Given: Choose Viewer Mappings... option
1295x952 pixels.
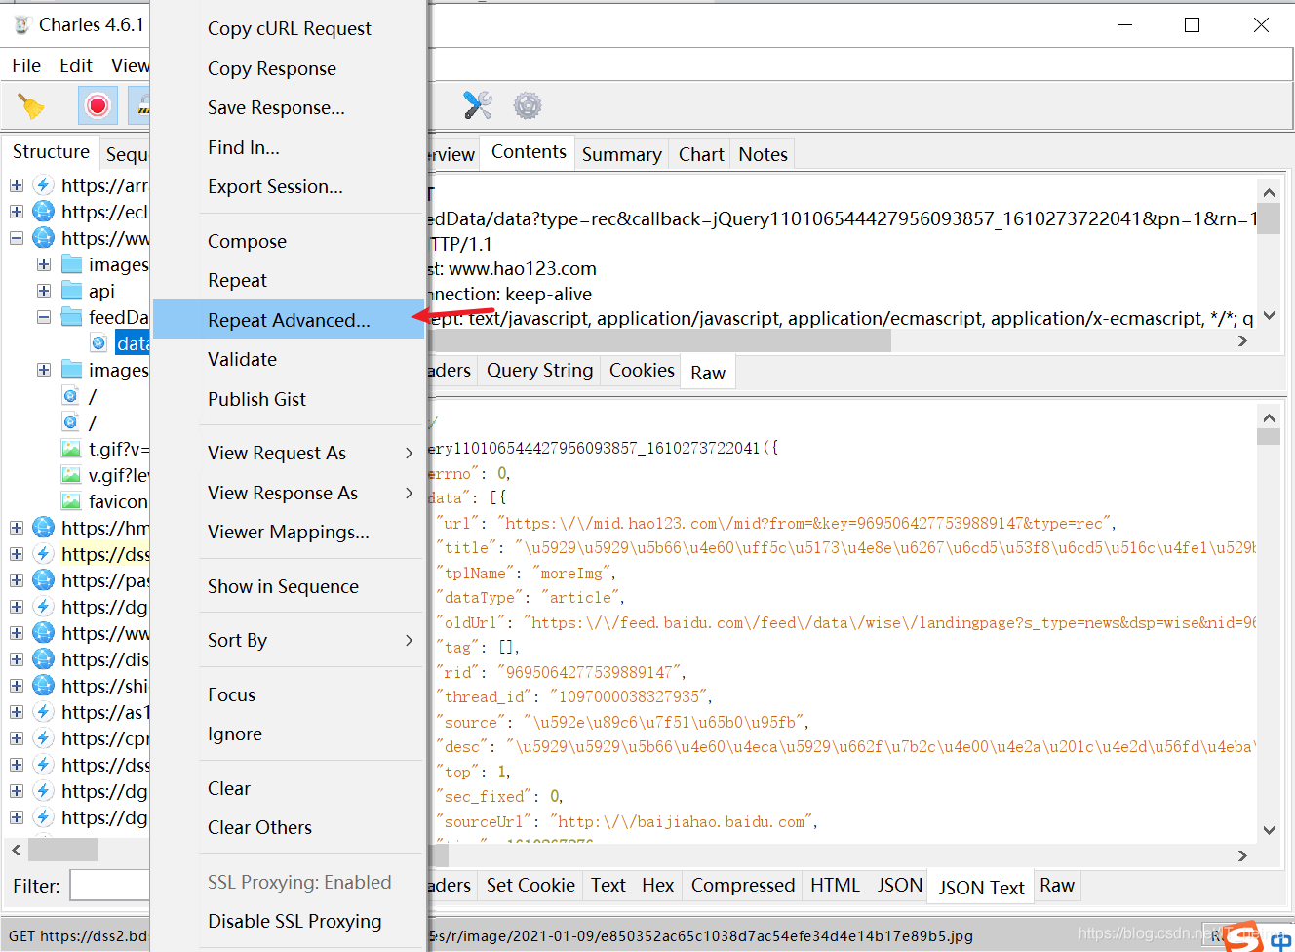Looking at the screenshot, I should (289, 533).
